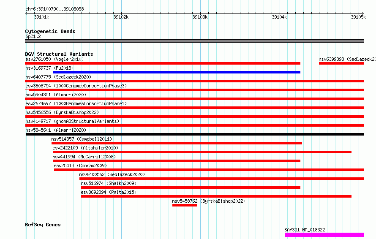The image size is (376, 239).
Task: Click the 39103k ruler label
Action: click(200, 17)
